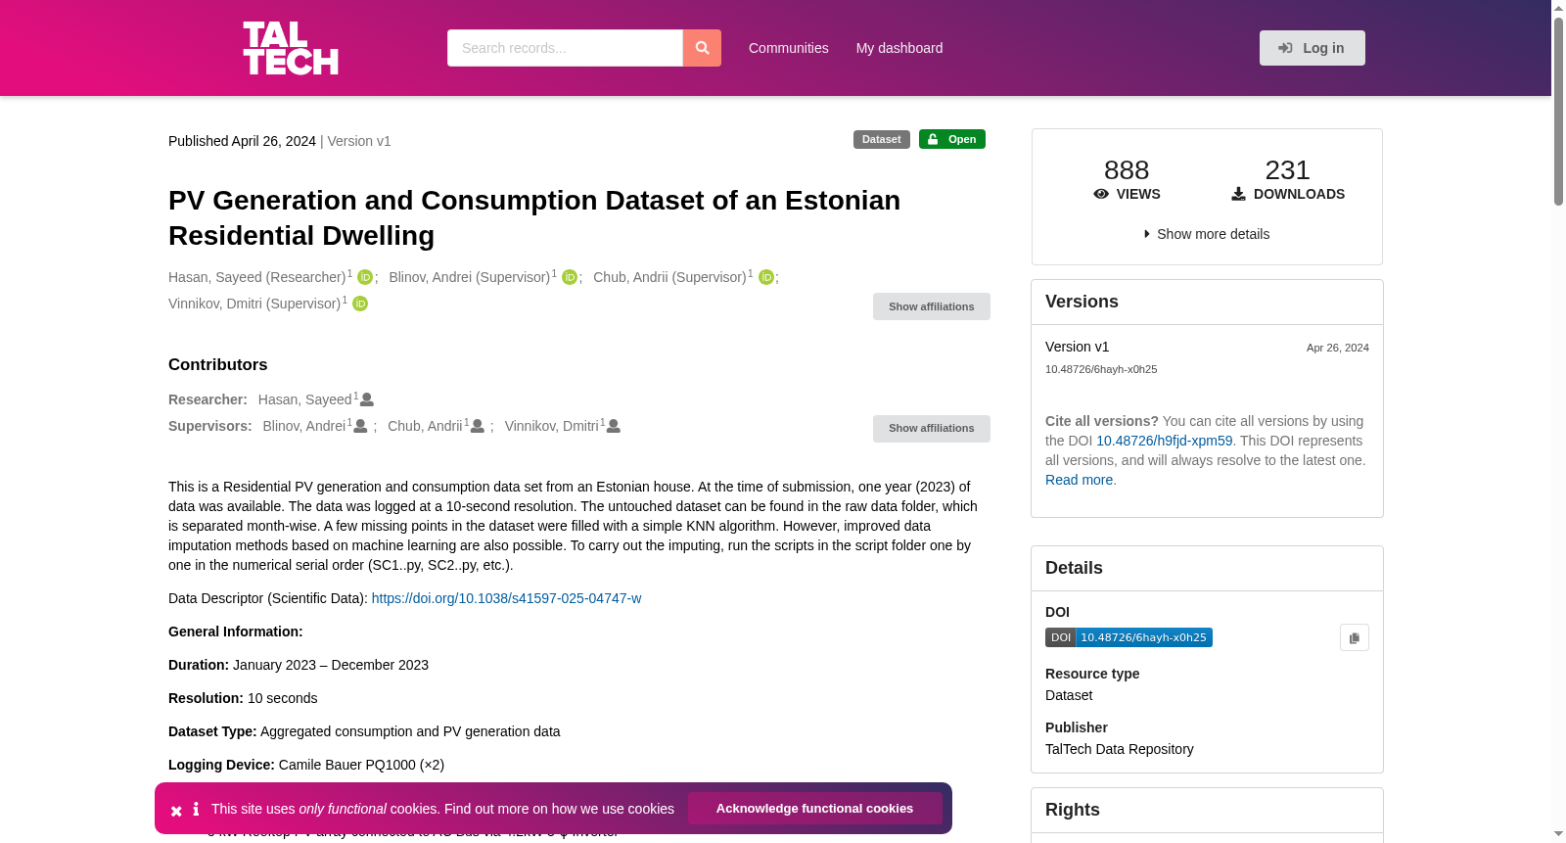The image size is (1566, 843).
Task: Expand Show more details statistics
Action: pyautogui.click(x=1207, y=234)
